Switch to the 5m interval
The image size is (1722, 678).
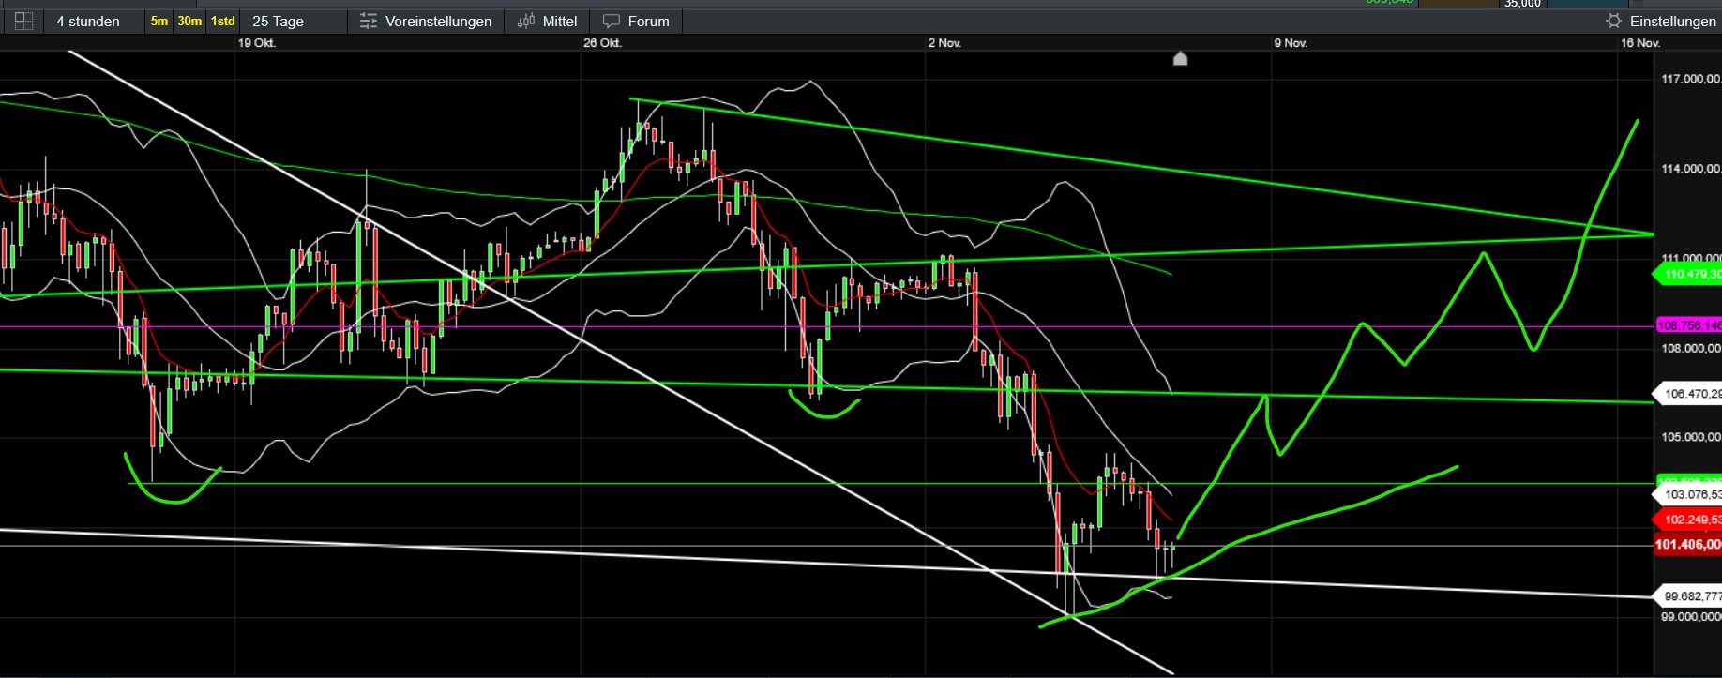coord(159,21)
